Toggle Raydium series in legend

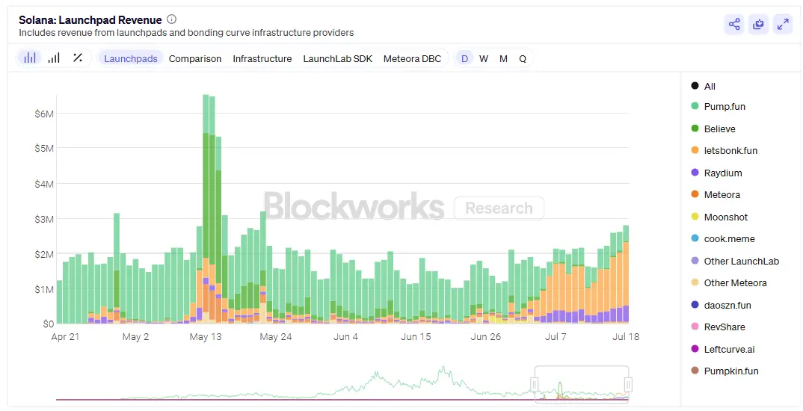(716, 173)
